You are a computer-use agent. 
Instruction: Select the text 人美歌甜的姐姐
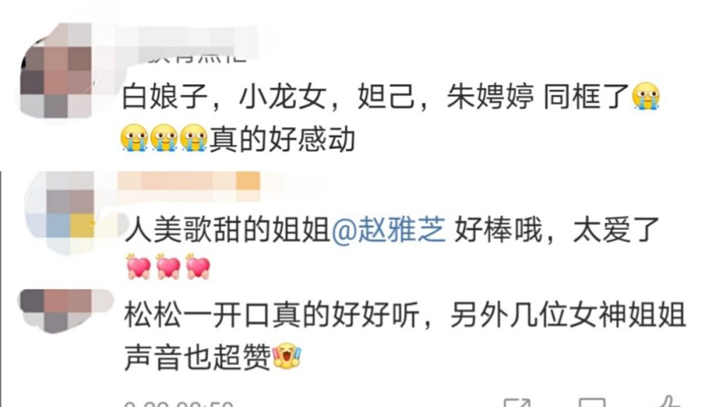228,229
